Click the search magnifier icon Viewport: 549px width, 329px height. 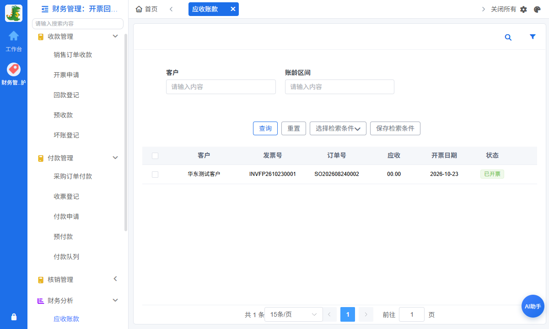(x=508, y=37)
